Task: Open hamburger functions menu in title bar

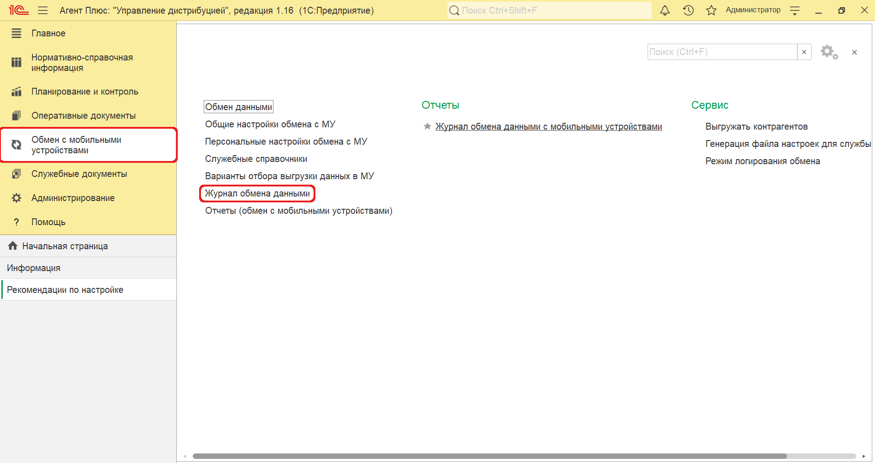Action: point(43,10)
